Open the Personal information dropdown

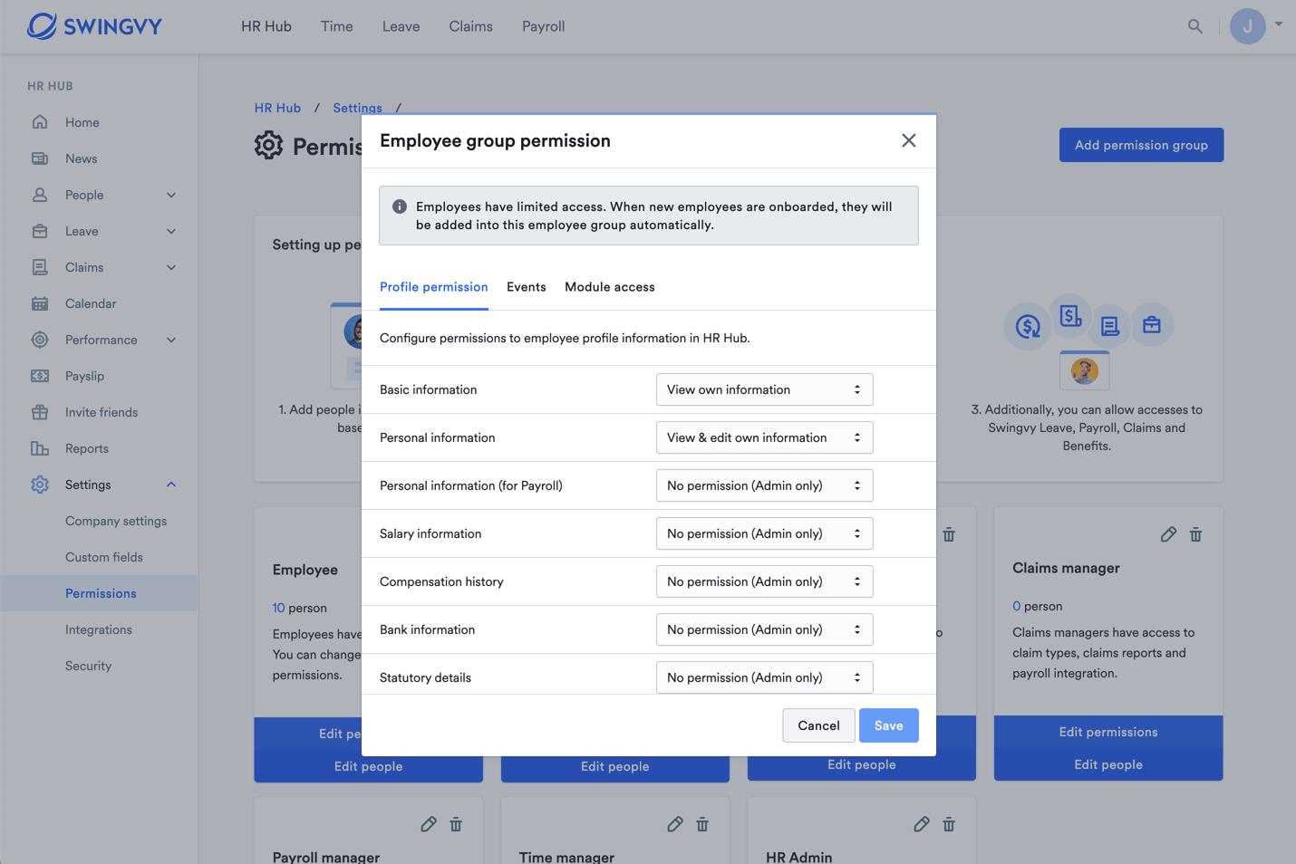click(x=764, y=437)
